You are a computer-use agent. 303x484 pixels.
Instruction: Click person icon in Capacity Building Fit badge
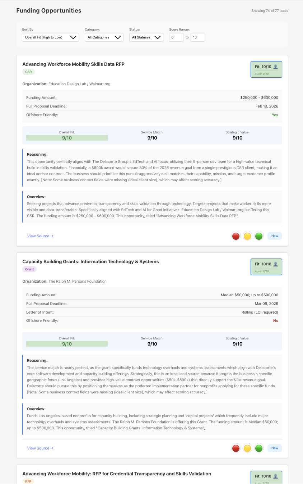coord(275,264)
